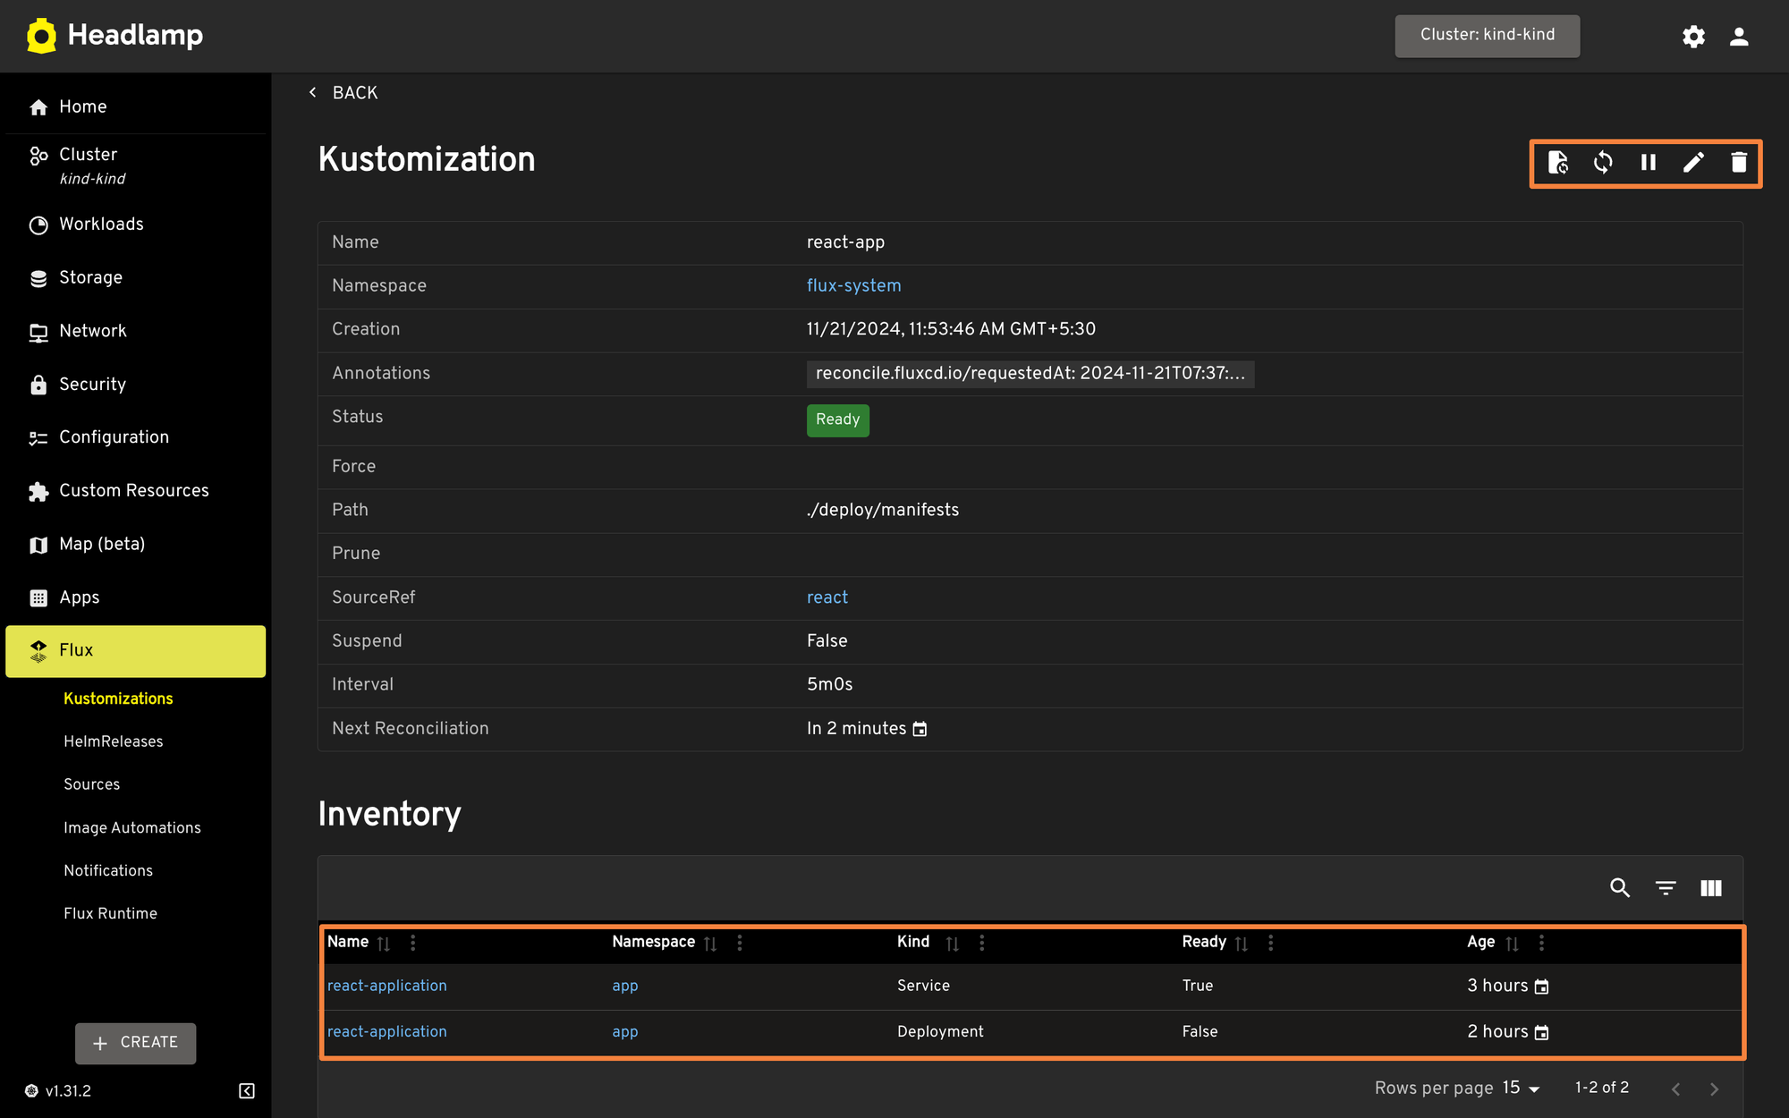Click the ./deploy/manifests path value
The height and width of the screenshot is (1118, 1789).
click(x=883, y=510)
